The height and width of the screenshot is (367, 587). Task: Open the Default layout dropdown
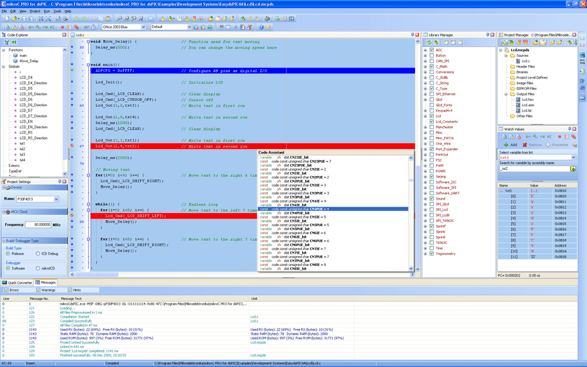click(x=189, y=27)
